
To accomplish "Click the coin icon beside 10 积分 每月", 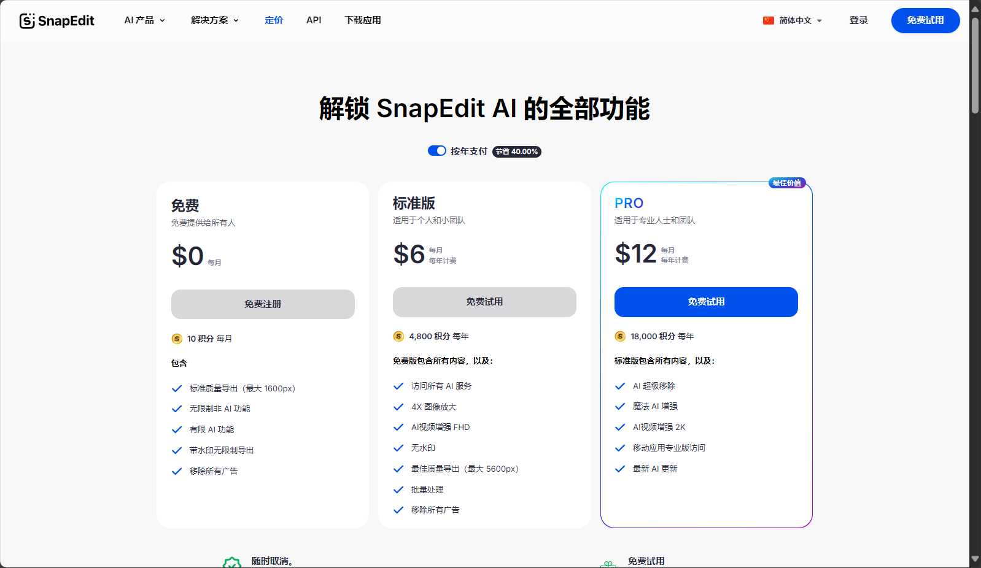I will 177,339.
